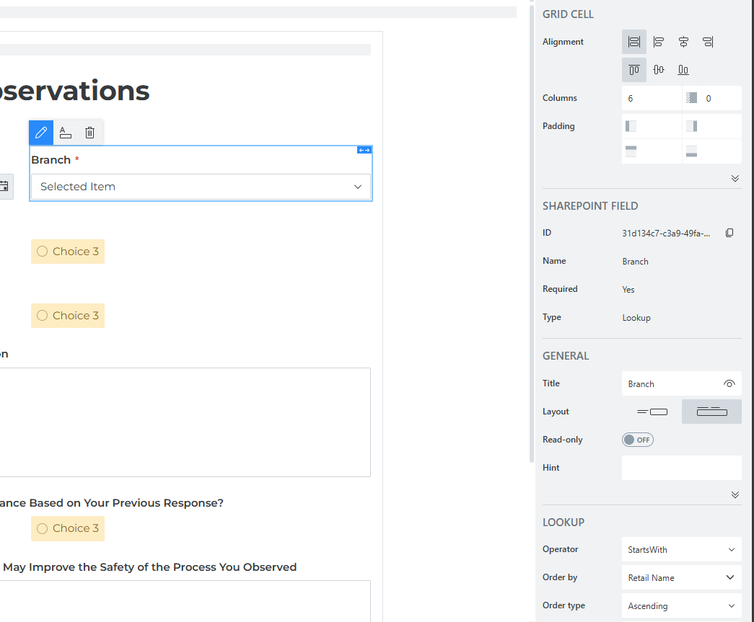754x622 pixels.
Task: Click the Columns width input field
Action: tap(652, 98)
